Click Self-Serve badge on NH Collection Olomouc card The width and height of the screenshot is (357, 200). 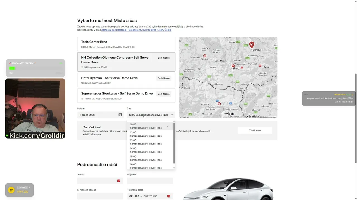point(164,58)
